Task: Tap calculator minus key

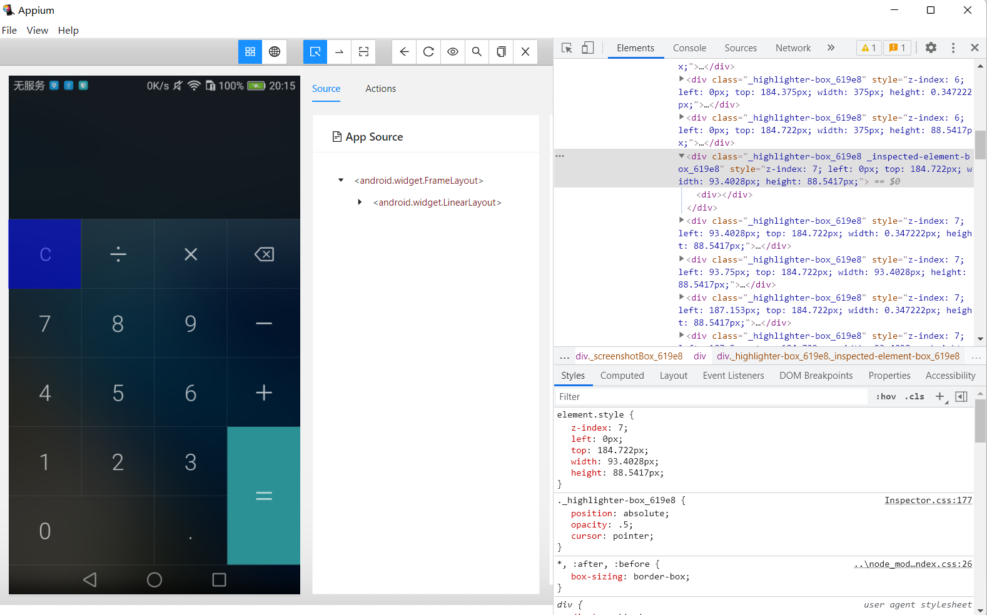Action: [264, 324]
